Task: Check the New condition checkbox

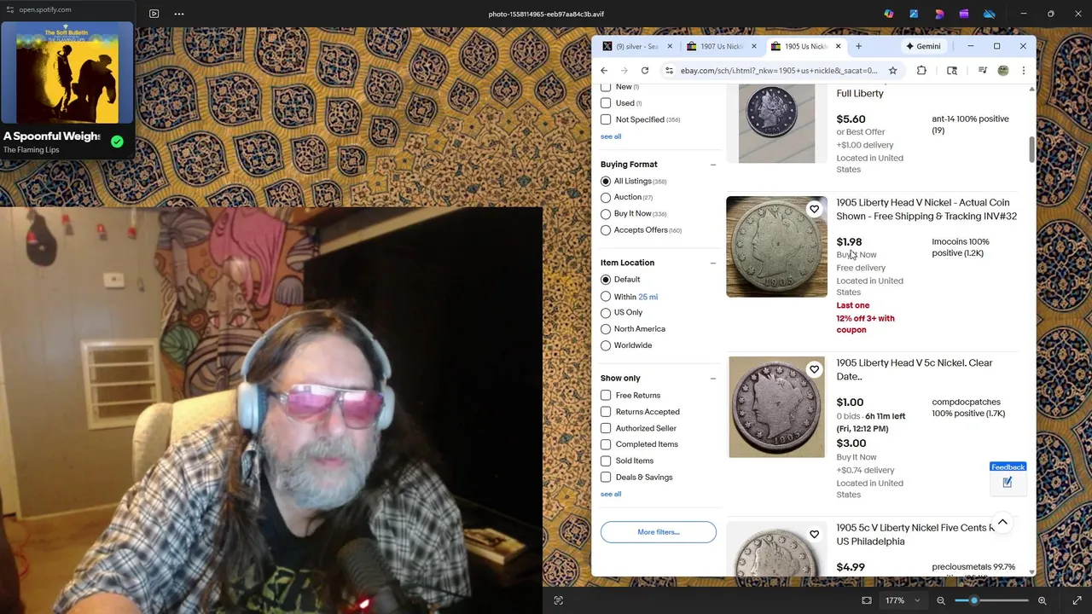Action: coord(606,87)
